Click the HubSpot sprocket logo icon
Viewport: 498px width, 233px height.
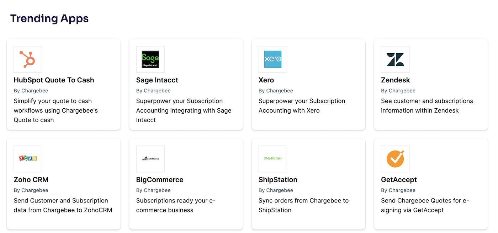pos(28,59)
